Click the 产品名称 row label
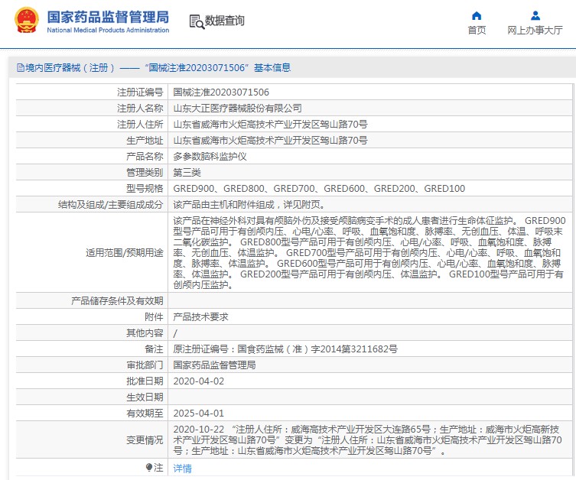Image resolution: width=576 pixels, height=480 pixels. [145, 157]
